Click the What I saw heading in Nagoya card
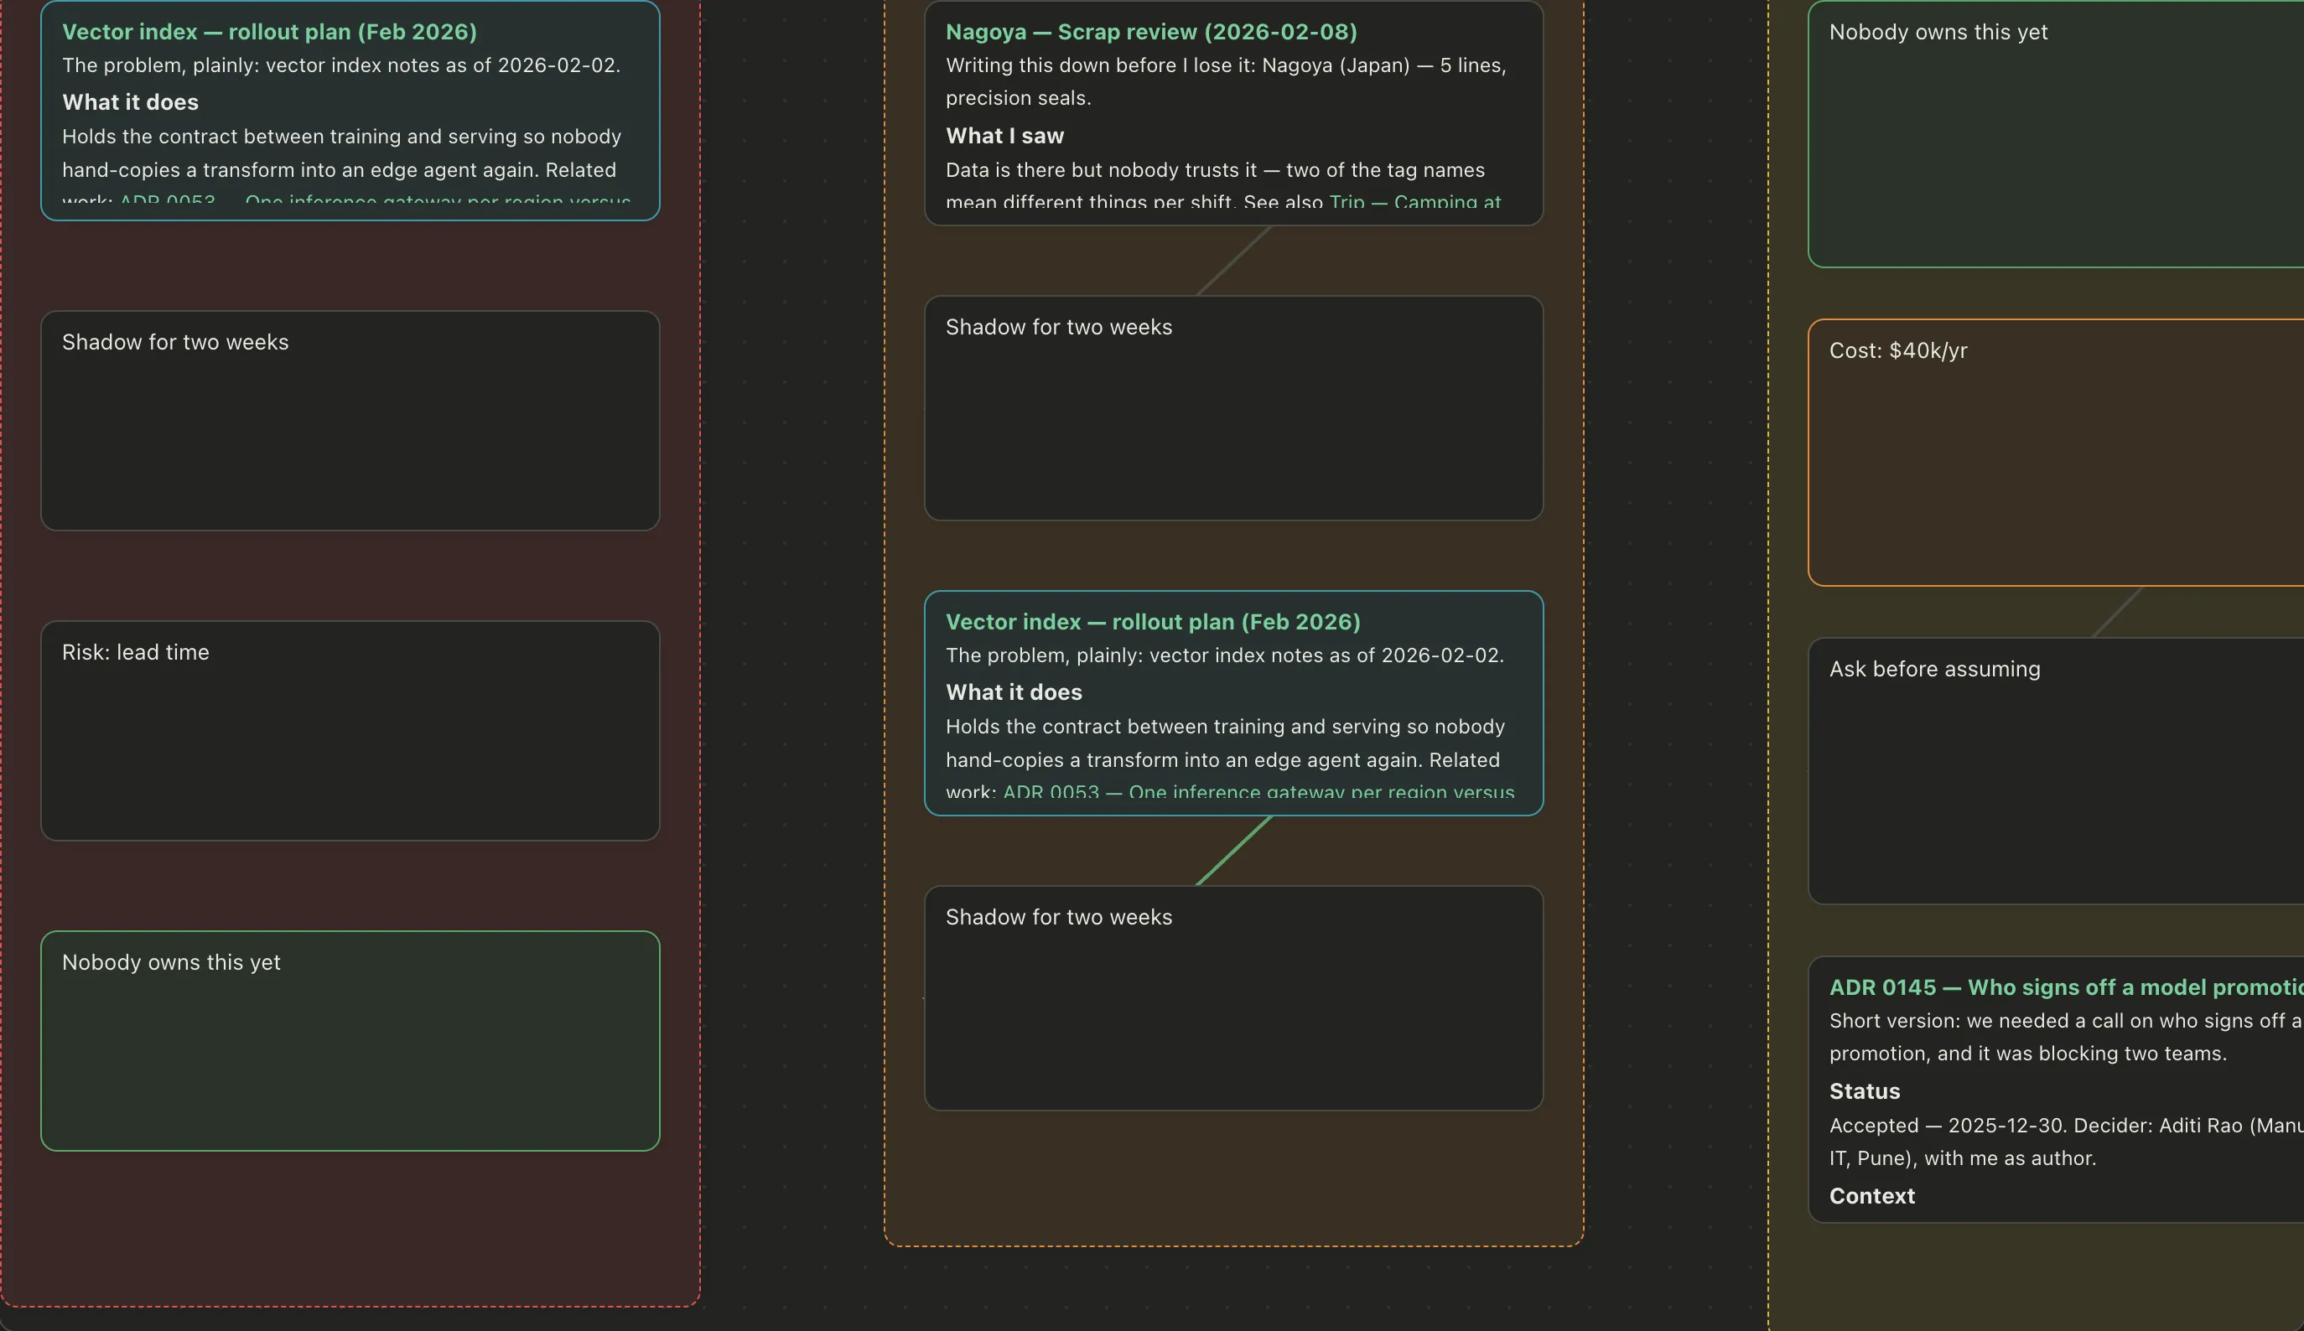The height and width of the screenshot is (1331, 2304). coord(1004,137)
